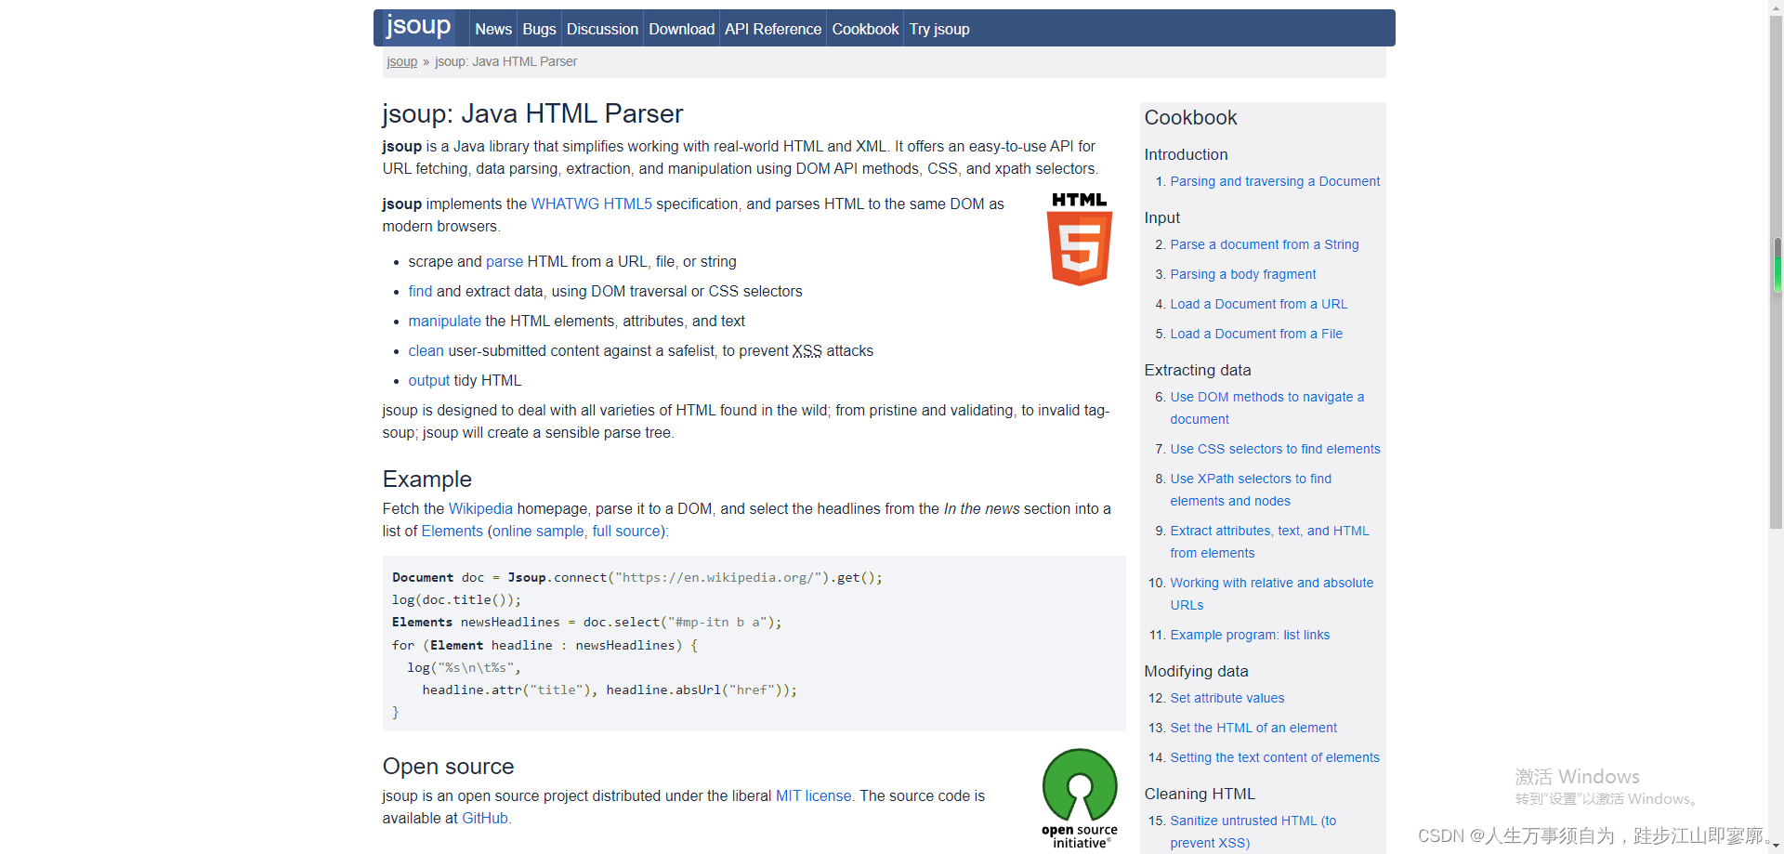1784x854 pixels.
Task: Open the full source link
Action: [x=626, y=531]
